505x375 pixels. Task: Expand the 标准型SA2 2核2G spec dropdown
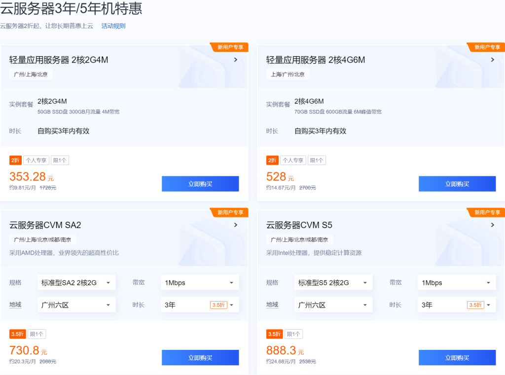(x=76, y=283)
